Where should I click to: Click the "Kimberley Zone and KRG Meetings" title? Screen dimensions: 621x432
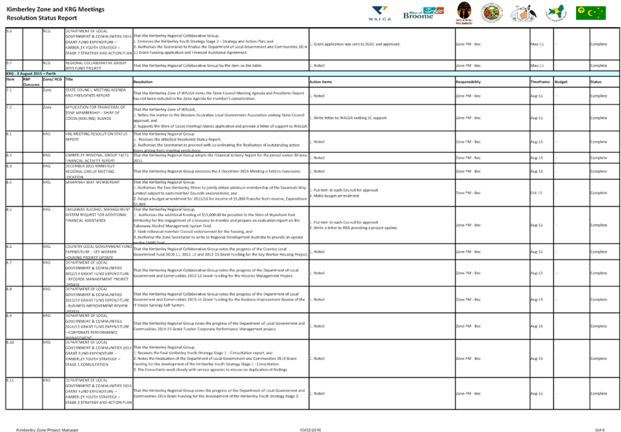pos(56,10)
